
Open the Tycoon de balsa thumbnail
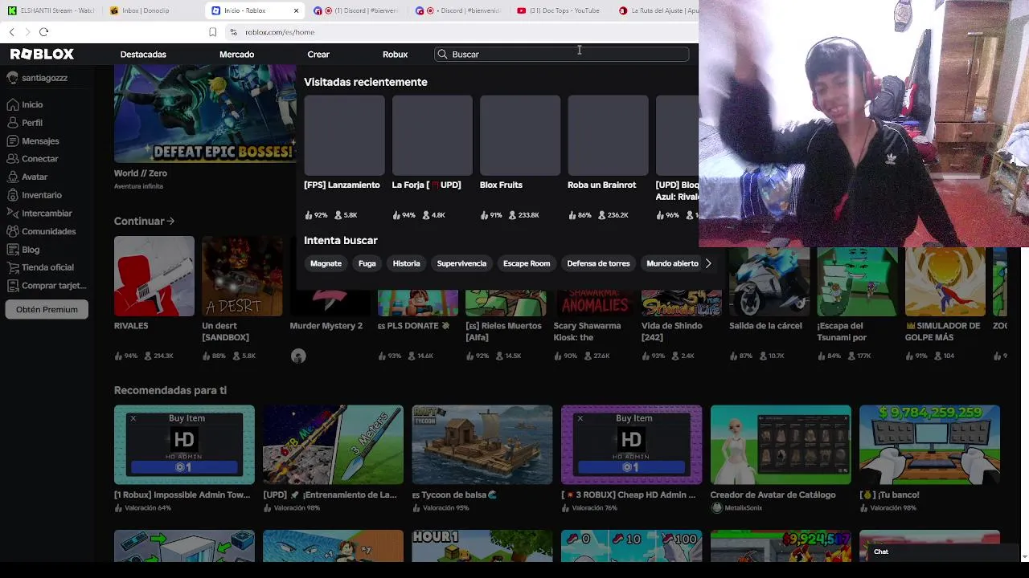point(482,445)
